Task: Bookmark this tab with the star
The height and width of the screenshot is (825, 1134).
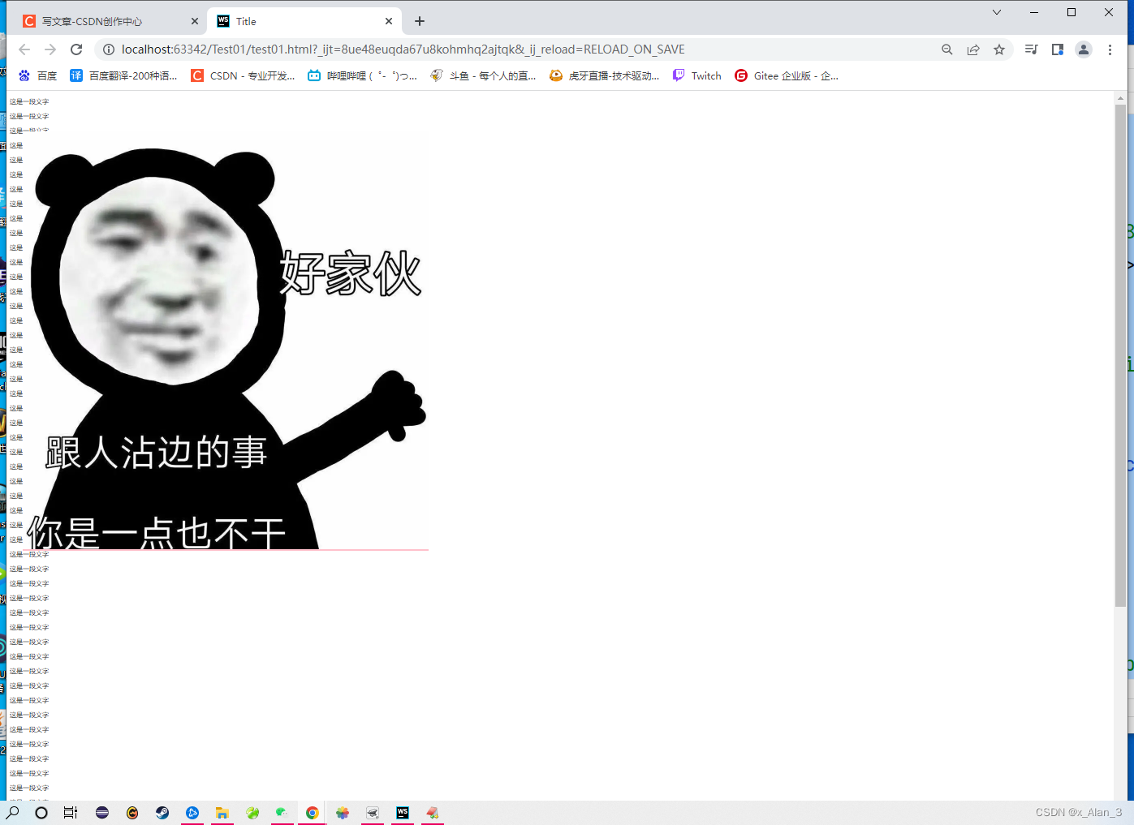Action: (x=999, y=49)
